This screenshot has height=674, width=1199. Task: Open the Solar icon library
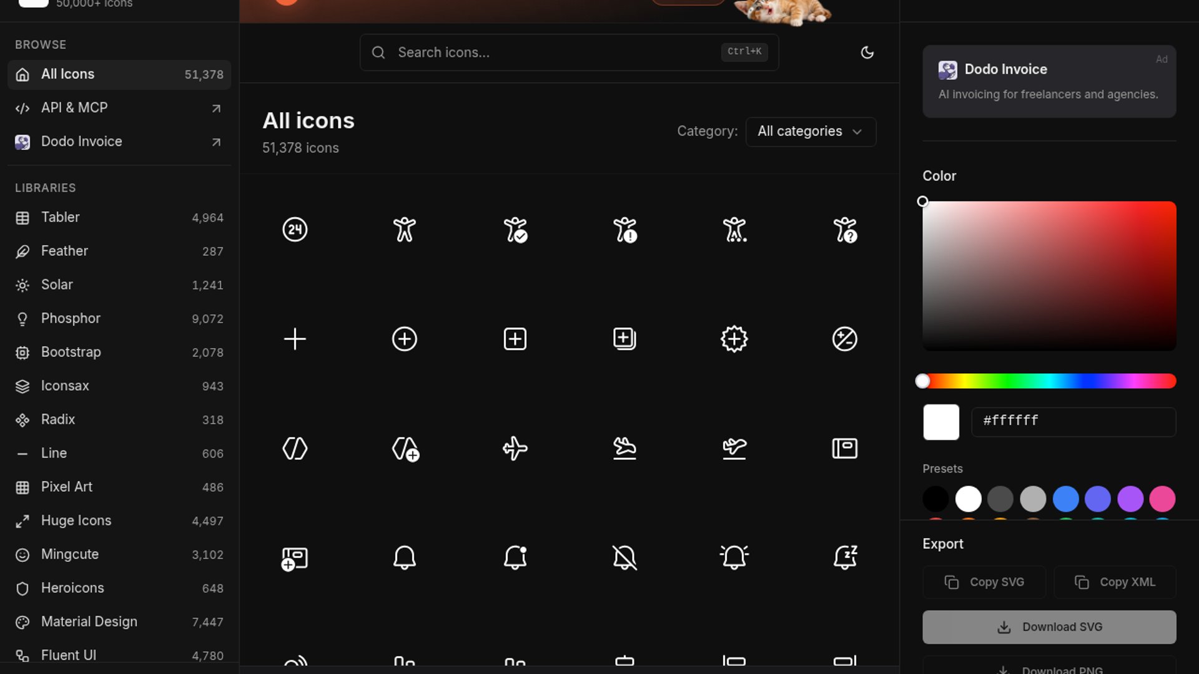coord(119,285)
